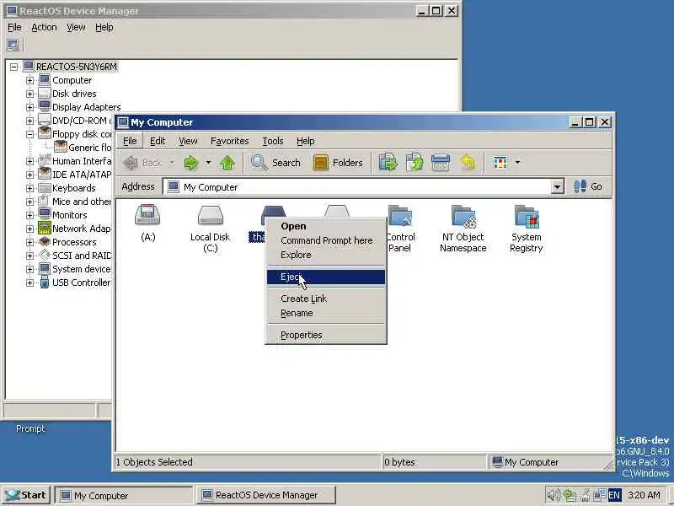The height and width of the screenshot is (506, 674).
Task: Choose Rename in the context menu
Action: click(x=326, y=313)
